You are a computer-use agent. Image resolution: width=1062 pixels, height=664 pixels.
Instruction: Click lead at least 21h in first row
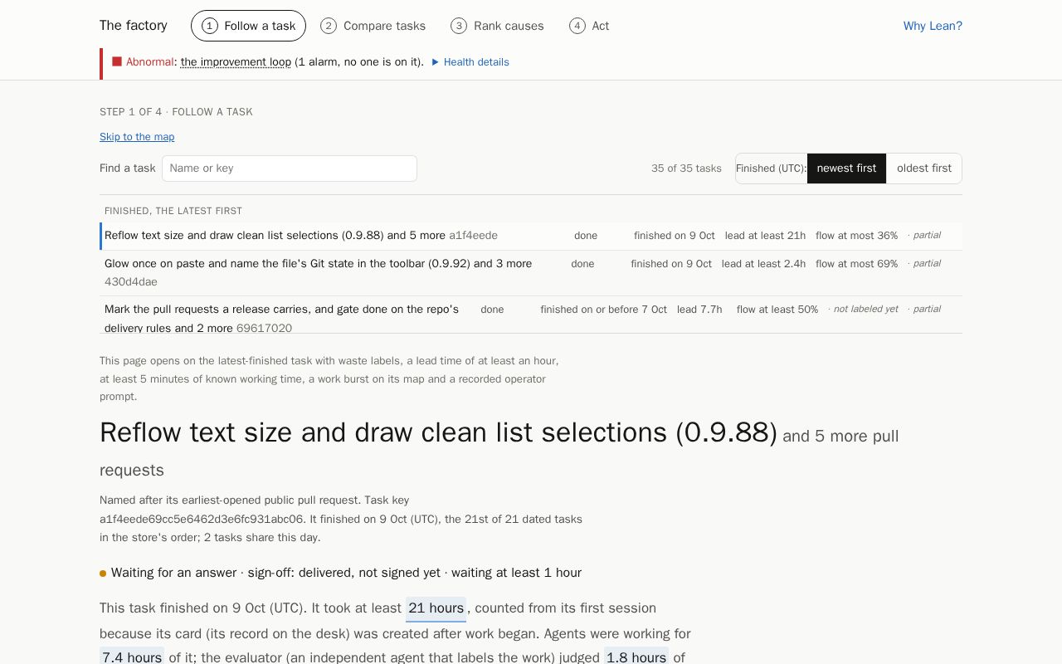(x=765, y=236)
